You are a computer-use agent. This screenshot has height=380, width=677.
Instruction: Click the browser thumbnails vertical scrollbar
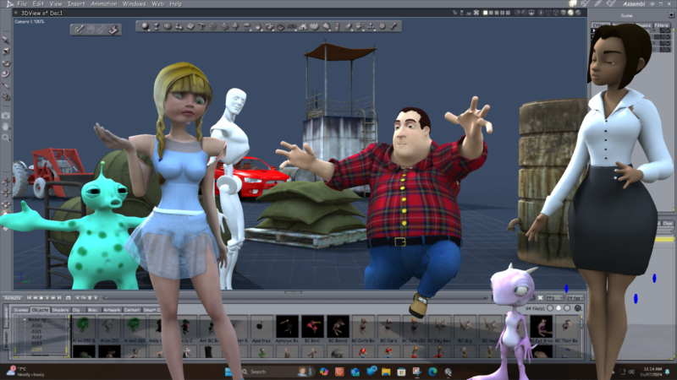(581, 336)
